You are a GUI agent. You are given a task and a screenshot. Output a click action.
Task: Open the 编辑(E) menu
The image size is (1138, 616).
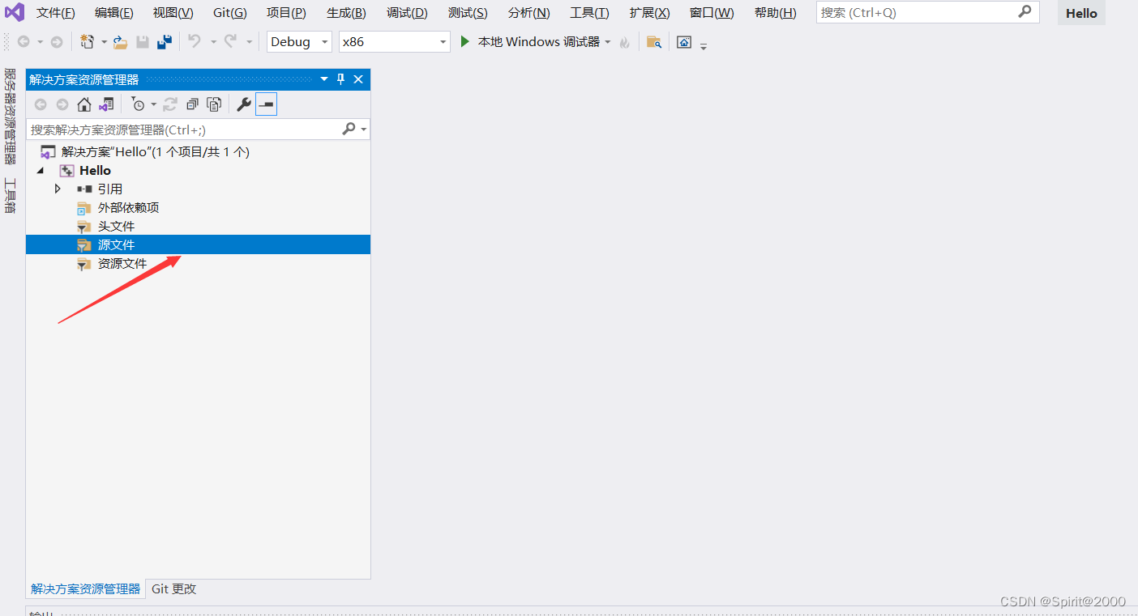[x=114, y=13]
